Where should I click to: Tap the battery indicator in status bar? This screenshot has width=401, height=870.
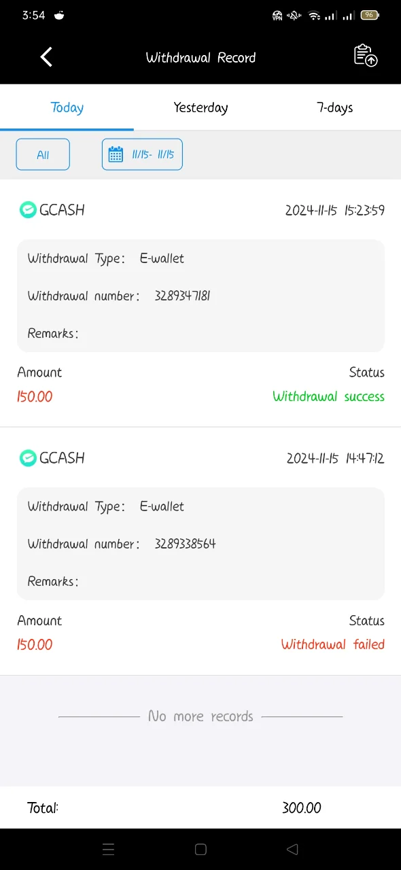(370, 15)
